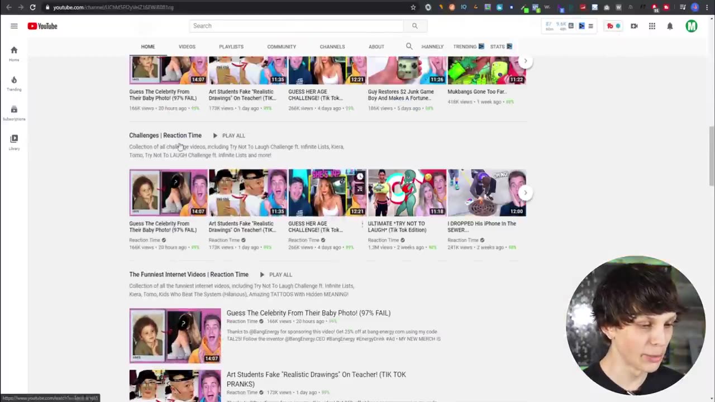Open the green M account avatar
This screenshot has width=715, height=402.
(692, 26)
